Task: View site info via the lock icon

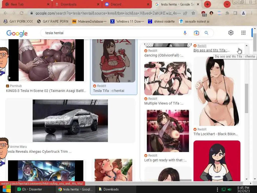Action: (x=32, y=13)
